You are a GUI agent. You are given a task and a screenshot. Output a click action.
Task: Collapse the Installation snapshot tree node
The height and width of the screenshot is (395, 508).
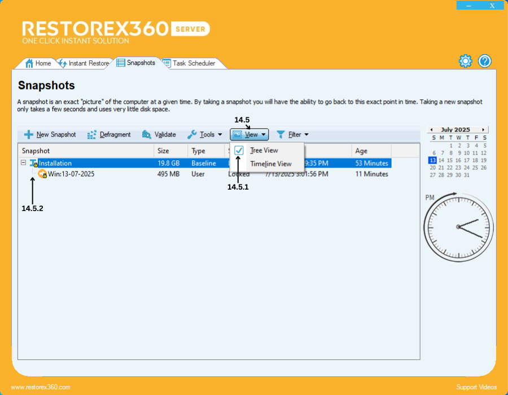(23, 163)
